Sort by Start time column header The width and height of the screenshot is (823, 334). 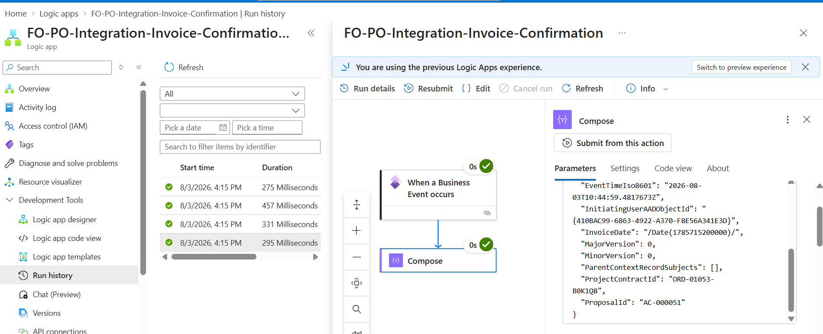point(197,168)
